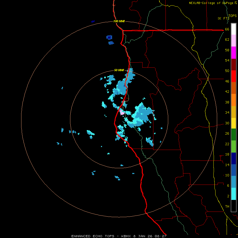Click the cyan 6 kft legend swatch
This screenshot has width=238, height=238.
(234, 194)
